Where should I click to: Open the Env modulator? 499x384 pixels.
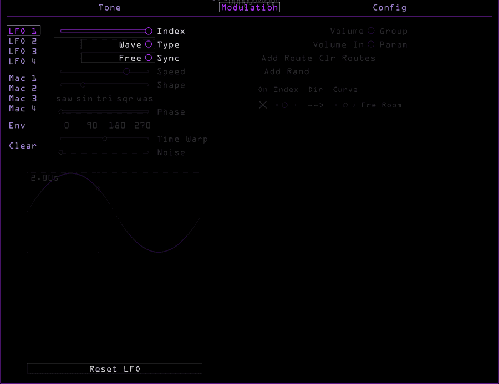[17, 125]
